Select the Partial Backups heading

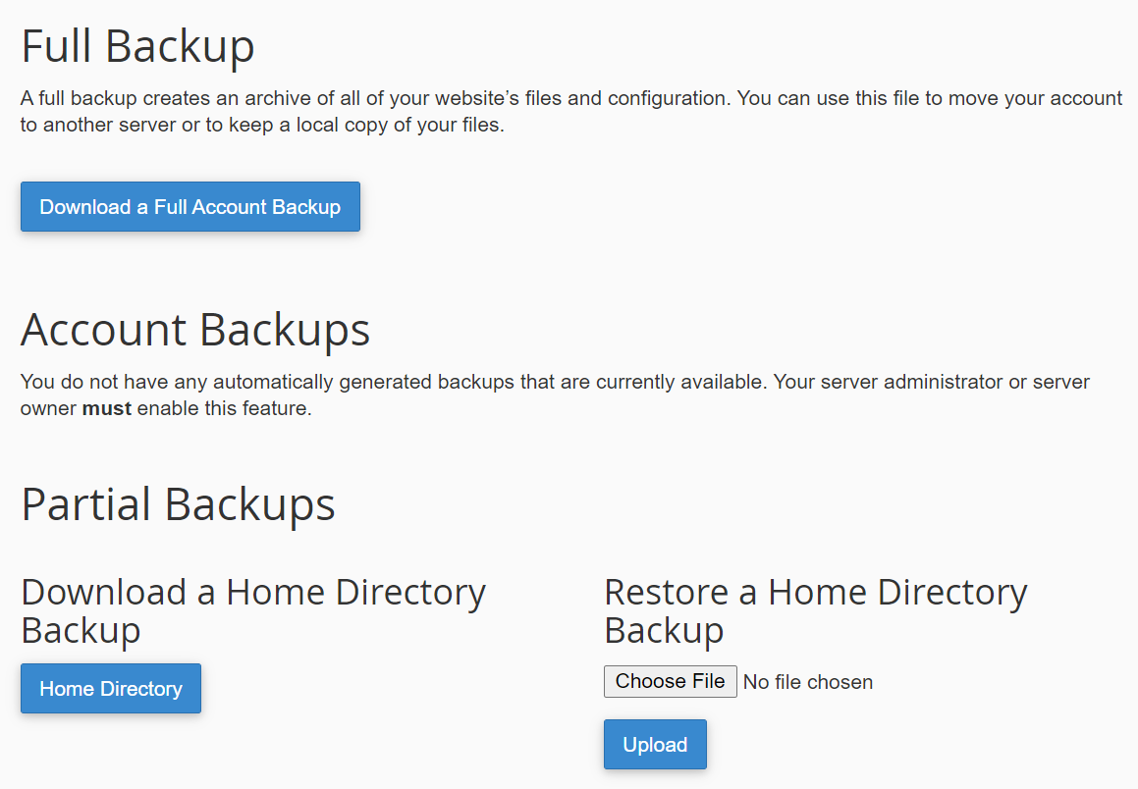pyautogui.click(x=178, y=504)
